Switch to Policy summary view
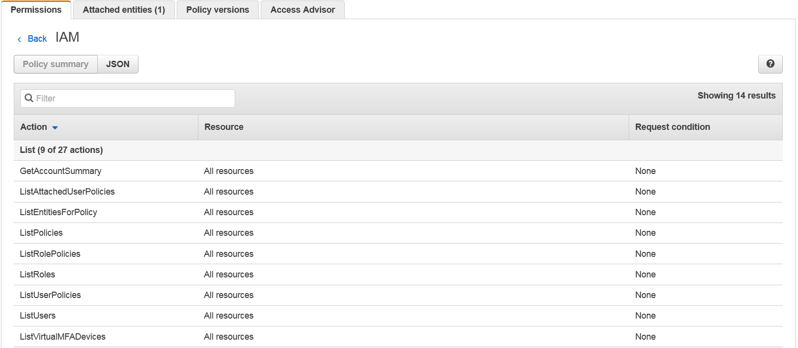 55,64
